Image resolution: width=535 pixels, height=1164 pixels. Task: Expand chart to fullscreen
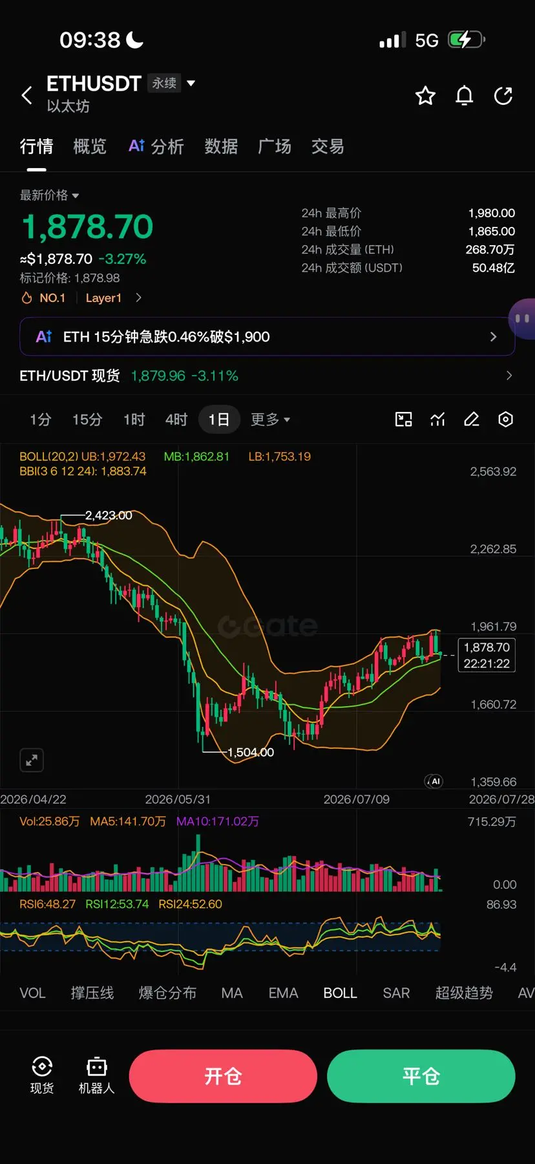(x=32, y=760)
